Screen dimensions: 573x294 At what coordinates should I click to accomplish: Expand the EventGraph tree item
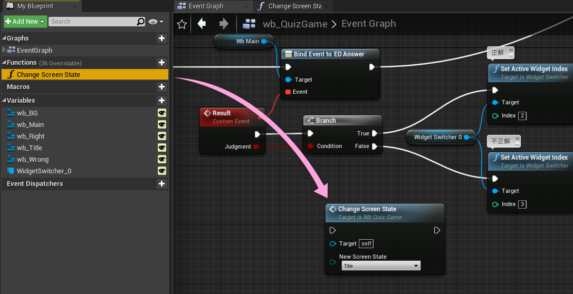point(4,50)
